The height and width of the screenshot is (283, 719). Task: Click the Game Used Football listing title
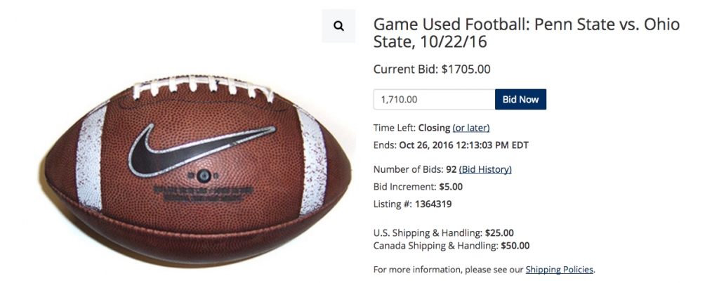(x=527, y=32)
